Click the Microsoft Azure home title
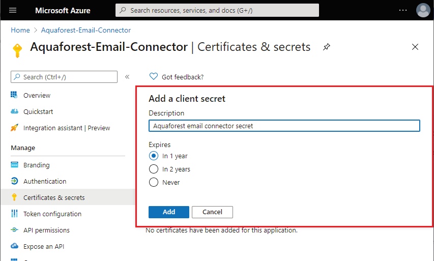 [63, 11]
